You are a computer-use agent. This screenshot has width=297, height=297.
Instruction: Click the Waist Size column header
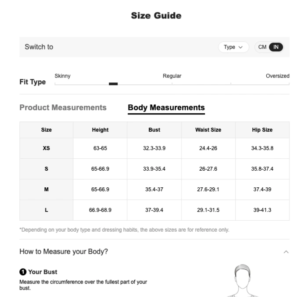pos(208,130)
